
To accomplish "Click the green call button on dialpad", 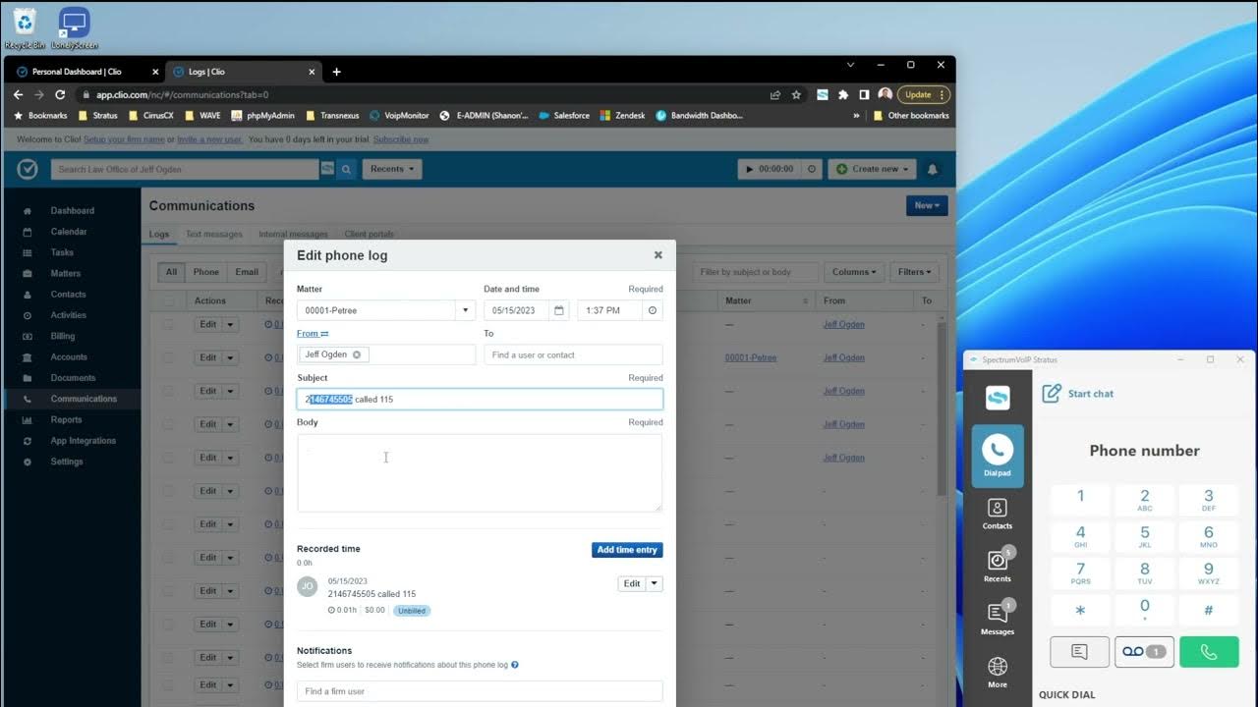I will 1208,651.
